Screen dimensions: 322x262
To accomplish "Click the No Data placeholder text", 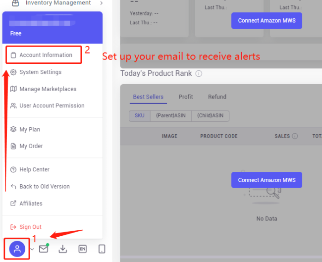I will pyautogui.click(x=267, y=219).
